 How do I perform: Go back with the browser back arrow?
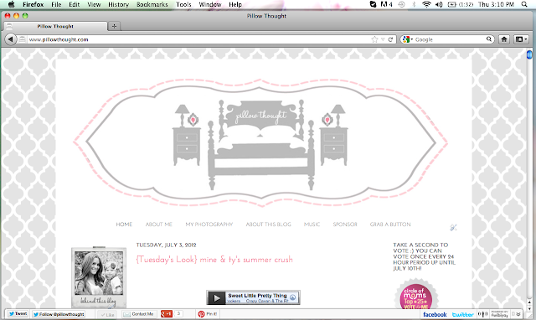pyautogui.click(x=11, y=39)
